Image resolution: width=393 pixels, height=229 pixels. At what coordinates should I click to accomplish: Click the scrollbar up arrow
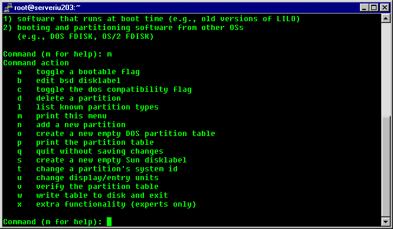click(x=385, y=18)
